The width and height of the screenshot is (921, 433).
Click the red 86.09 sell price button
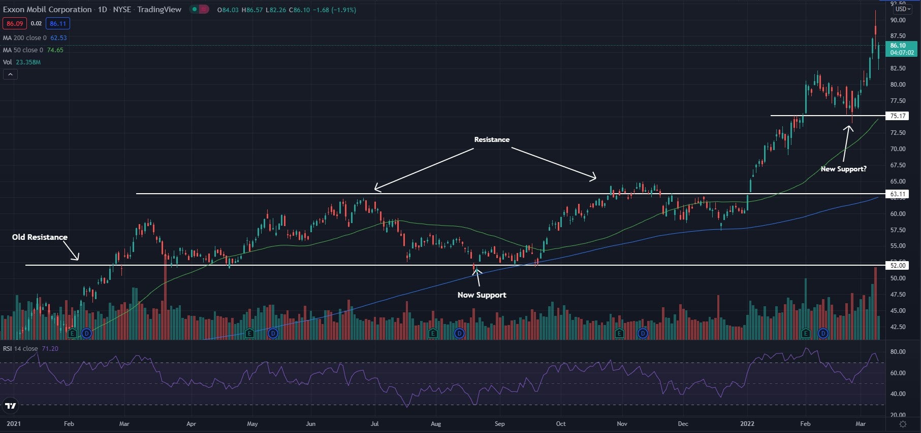coord(15,23)
